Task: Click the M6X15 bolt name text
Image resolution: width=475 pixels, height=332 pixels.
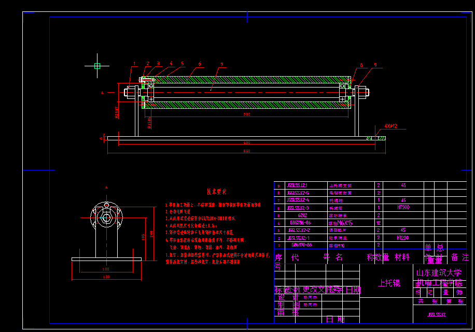Action: tap(345, 223)
